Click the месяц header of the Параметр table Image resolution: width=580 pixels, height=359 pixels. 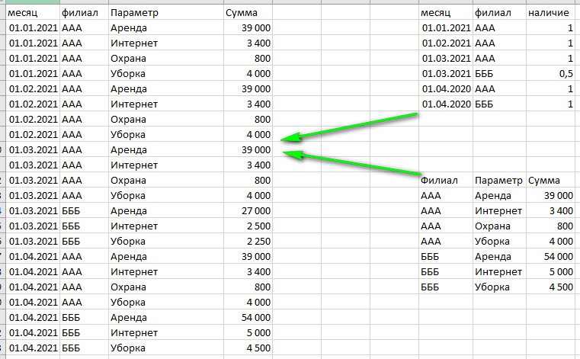pos(23,13)
